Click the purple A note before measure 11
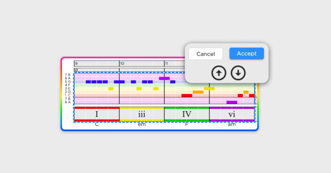Screen dimensions: 331x173 click(164, 78)
